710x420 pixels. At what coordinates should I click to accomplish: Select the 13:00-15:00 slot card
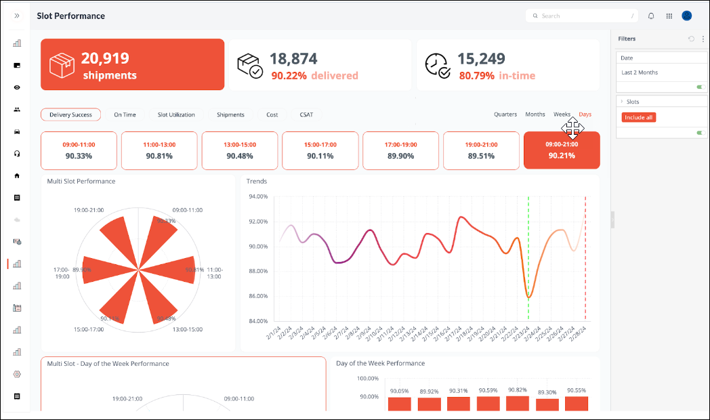(x=240, y=150)
